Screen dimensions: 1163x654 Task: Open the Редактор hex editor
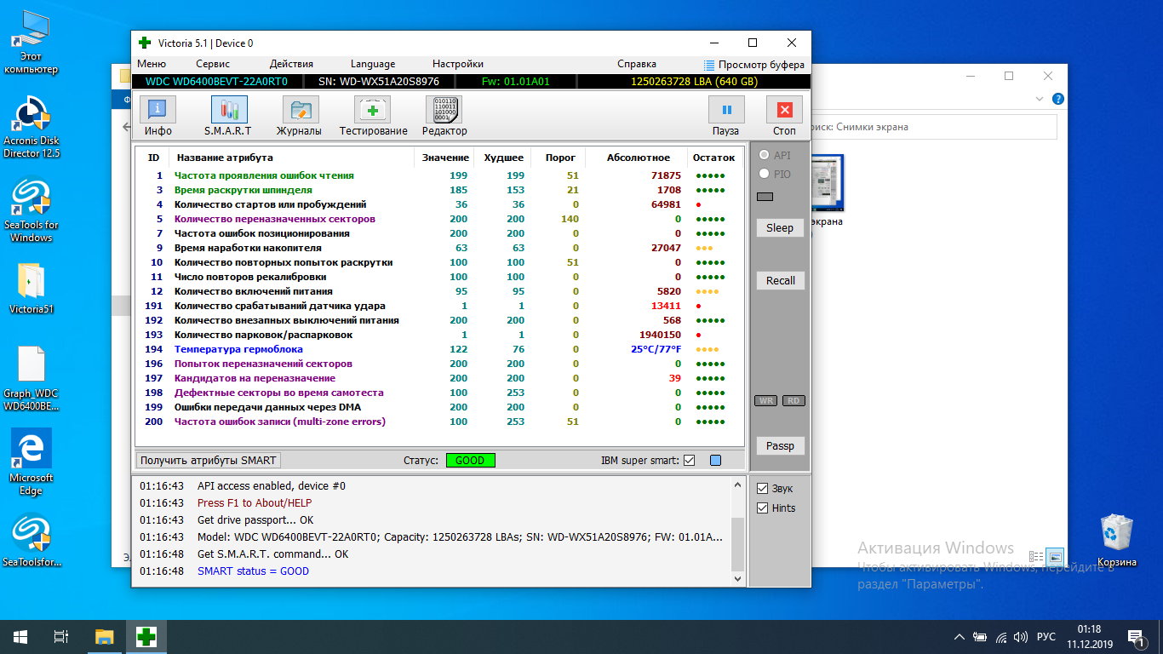click(444, 116)
